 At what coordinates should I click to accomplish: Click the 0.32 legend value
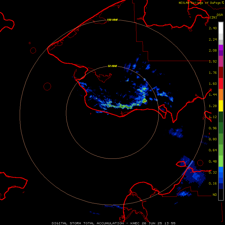tap(213, 172)
